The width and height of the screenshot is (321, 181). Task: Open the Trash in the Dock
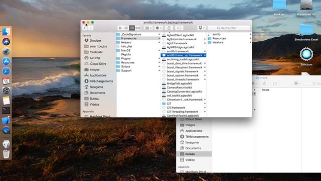pyautogui.click(x=6, y=154)
